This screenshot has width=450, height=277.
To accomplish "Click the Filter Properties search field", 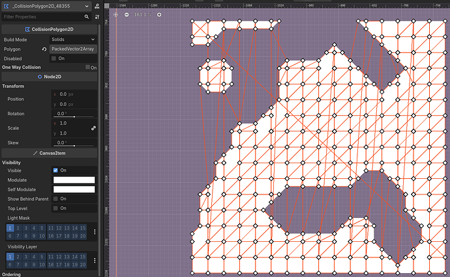I will pyautogui.click(x=39, y=17).
